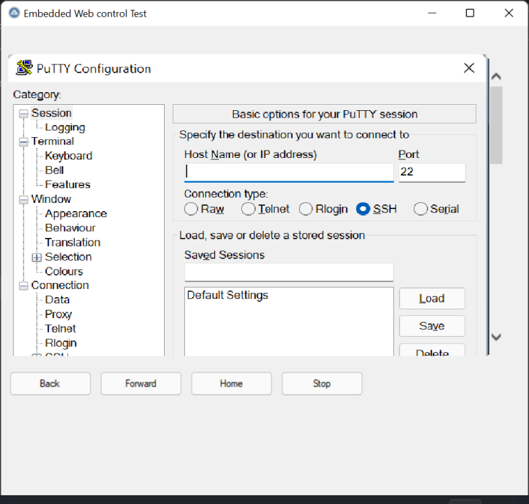Click the Embedded Web control Test app icon
This screenshot has width=529, height=504.
14,13
